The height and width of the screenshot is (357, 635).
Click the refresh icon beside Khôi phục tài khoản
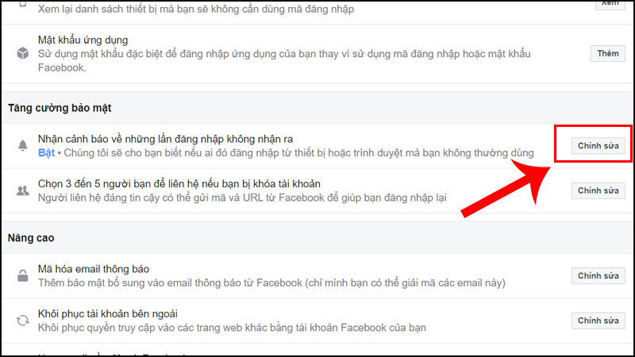click(x=23, y=321)
